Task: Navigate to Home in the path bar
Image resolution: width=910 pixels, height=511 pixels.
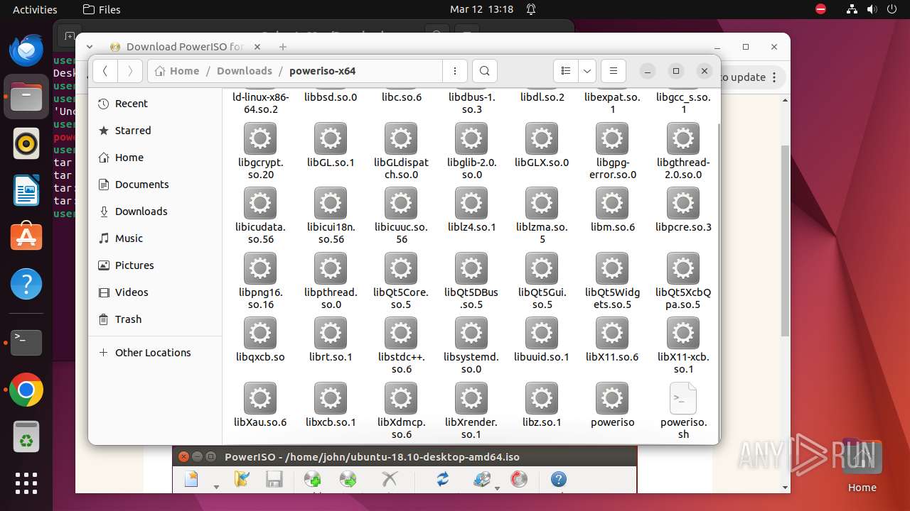Action: pos(177,71)
